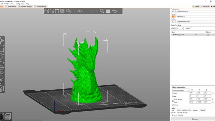Viewport: 215px width, 121px height.
Task: Click the dimmed Redo arrow icon
Action: pyautogui.click(x=120, y=11)
